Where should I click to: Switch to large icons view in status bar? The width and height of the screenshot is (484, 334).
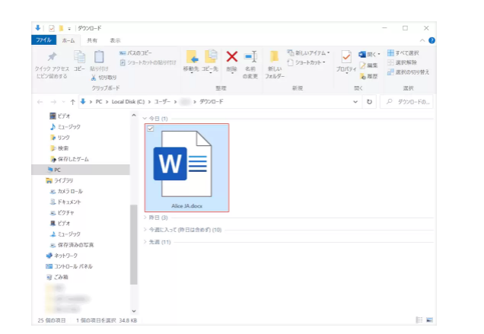[430, 320]
